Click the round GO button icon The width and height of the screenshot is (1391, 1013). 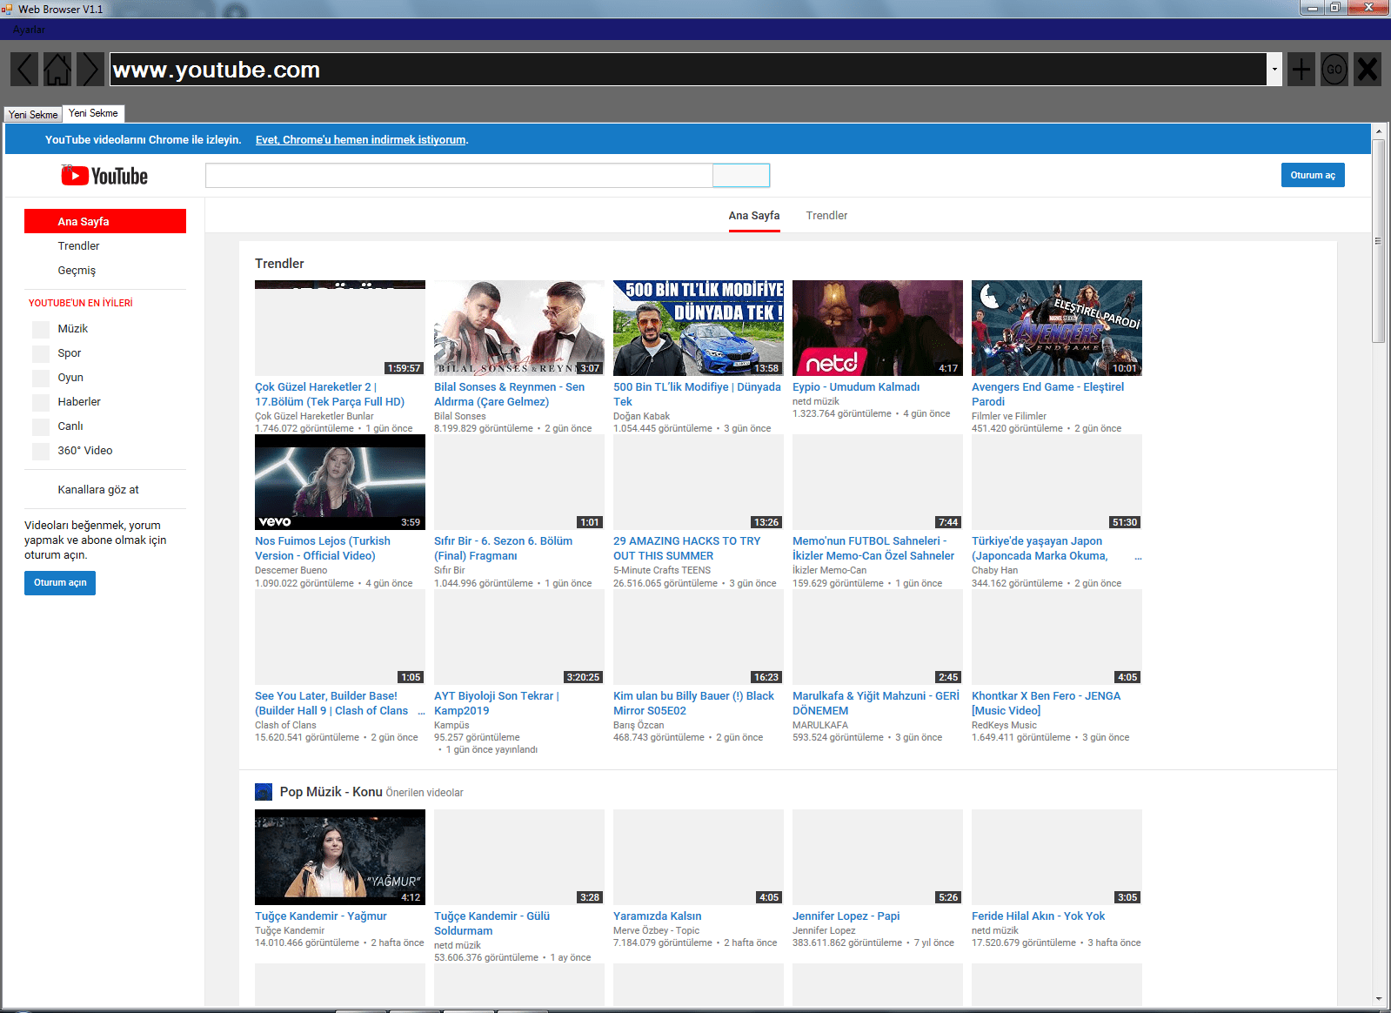pyautogui.click(x=1334, y=69)
